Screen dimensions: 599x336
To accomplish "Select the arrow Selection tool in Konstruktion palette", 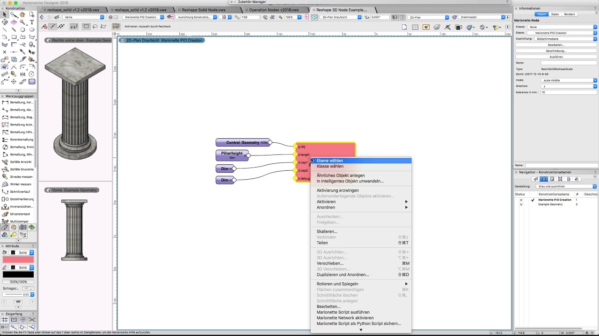I will pos(5,14).
